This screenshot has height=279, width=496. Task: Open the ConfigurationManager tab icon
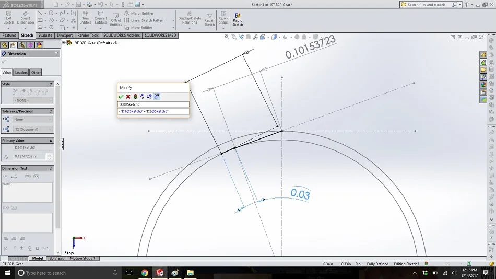21,45
